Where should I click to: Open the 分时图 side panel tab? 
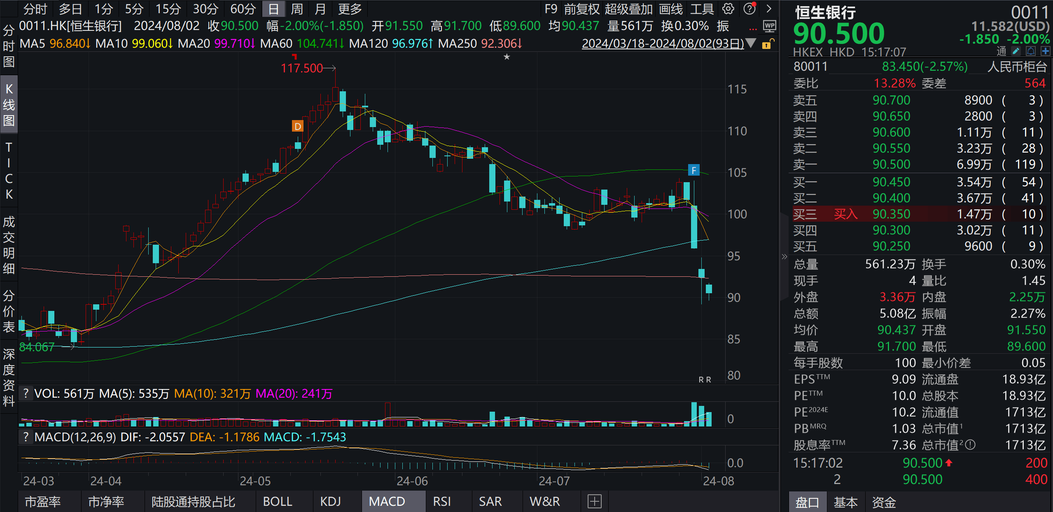(x=9, y=46)
